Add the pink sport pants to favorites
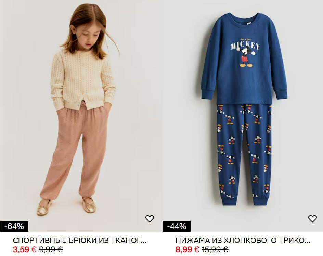The width and height of the screenshot is (323, 256). [x=150, y=218]
